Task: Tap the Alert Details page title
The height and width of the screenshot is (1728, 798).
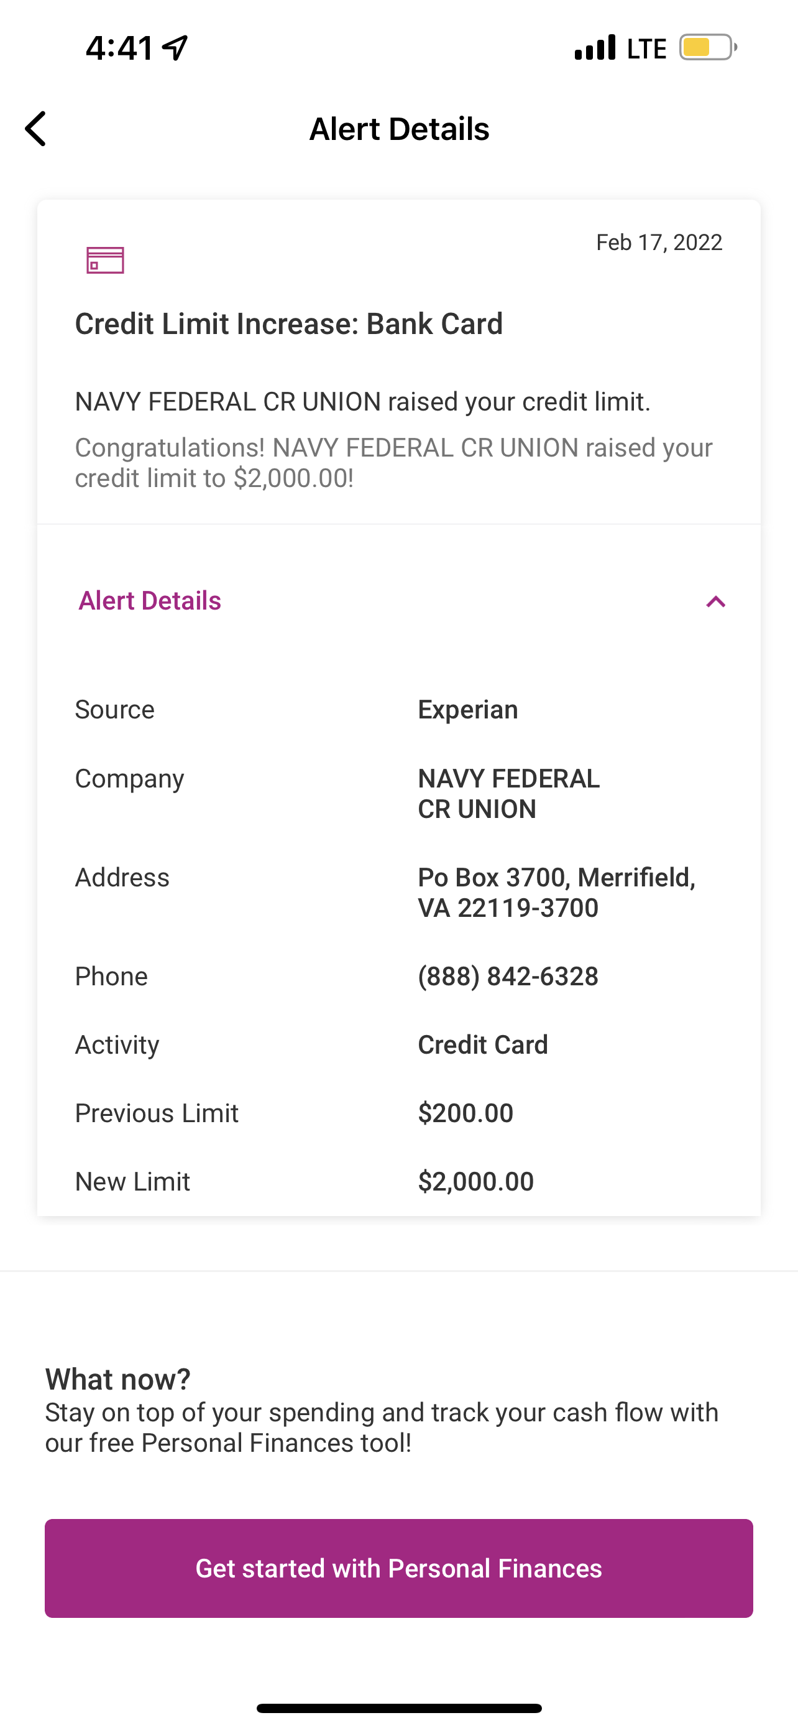Action: pyautogui.click(x=398, y=129)
